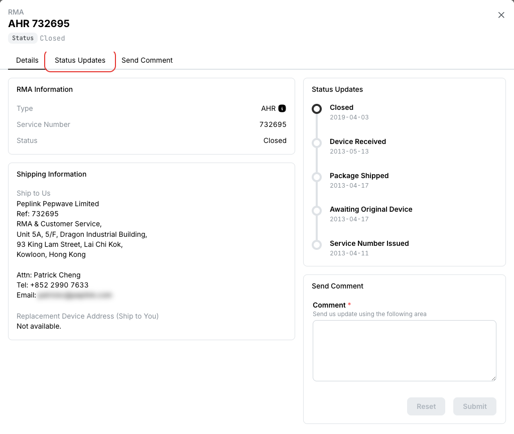Close the RMA dialog with the X icon
The width and height of the screenshot is (514, 434).
[501, 15]
